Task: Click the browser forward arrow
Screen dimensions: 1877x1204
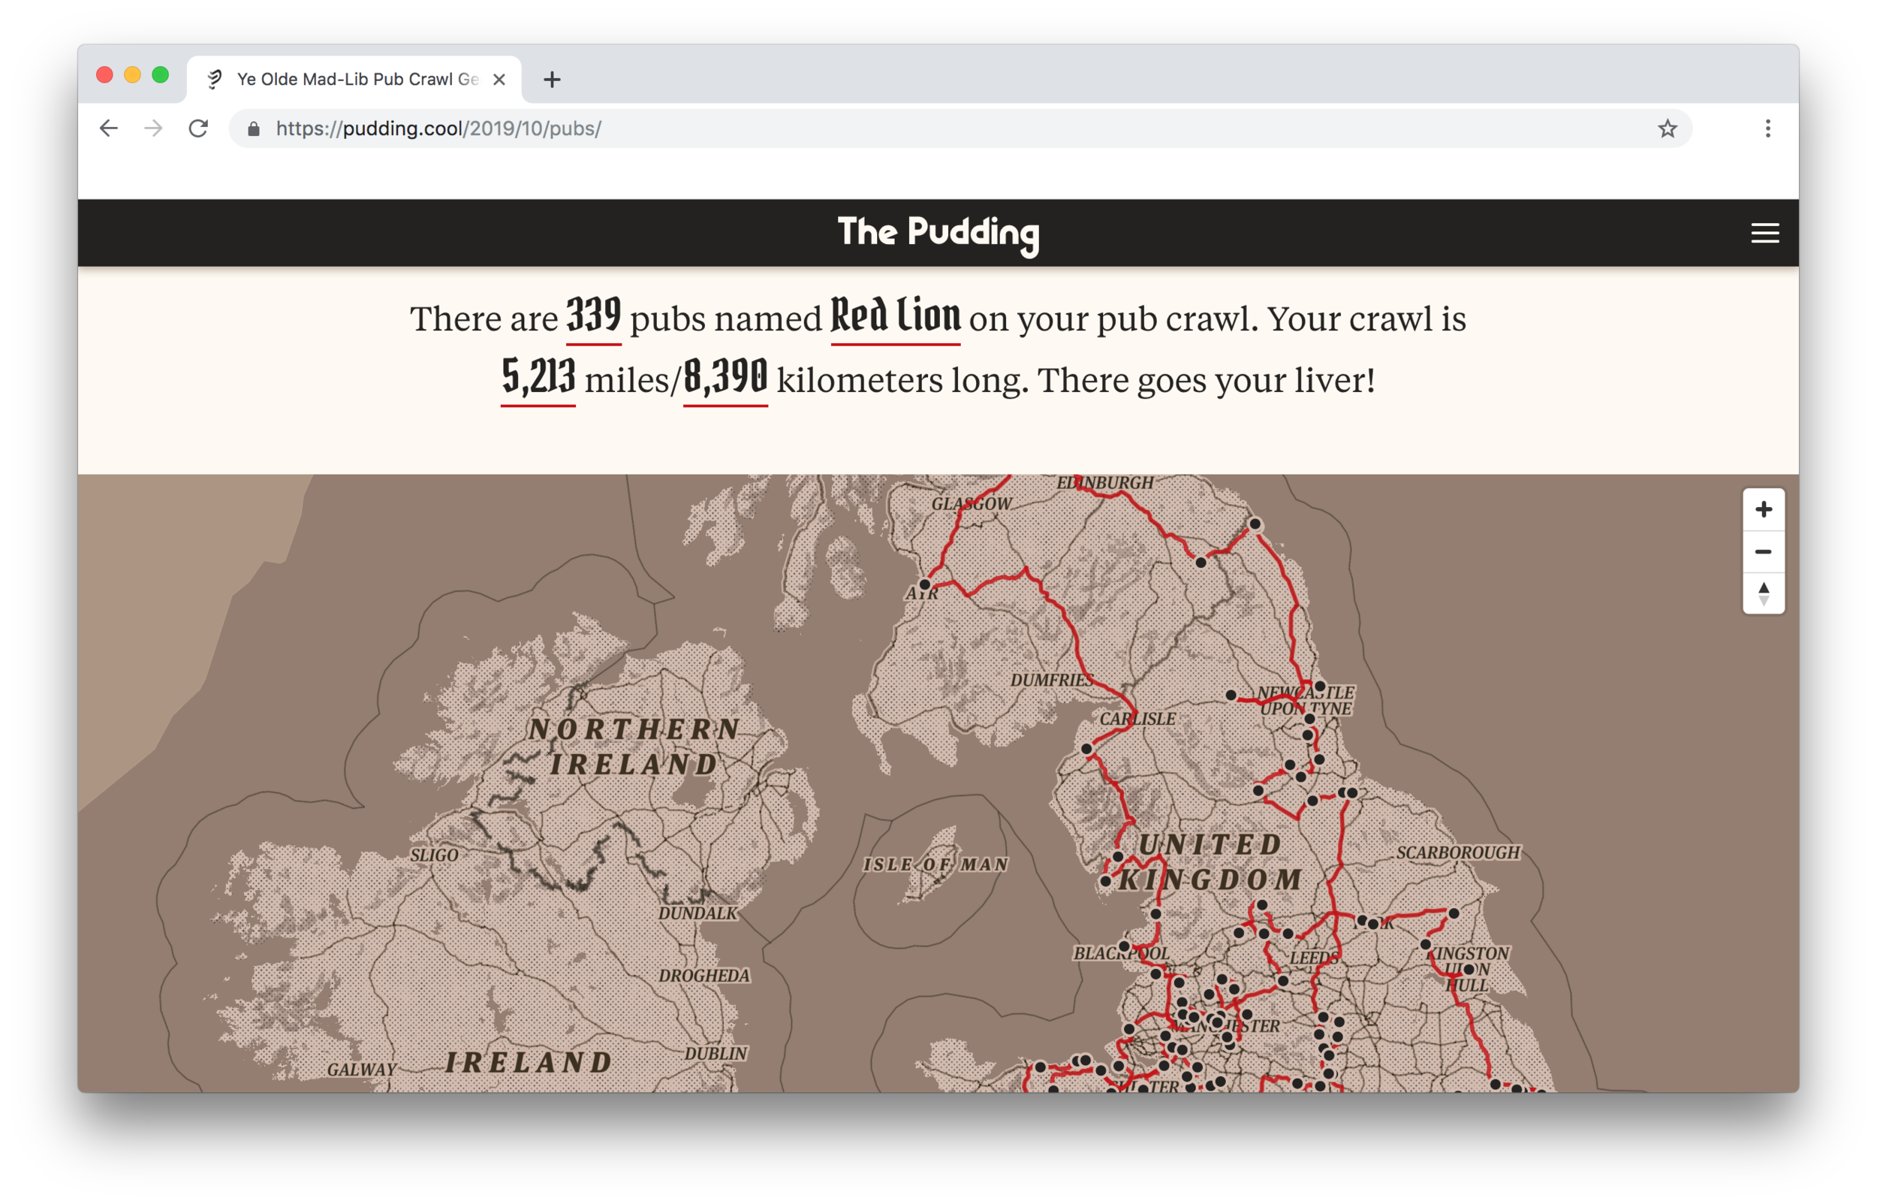Action: coord(153,128)
